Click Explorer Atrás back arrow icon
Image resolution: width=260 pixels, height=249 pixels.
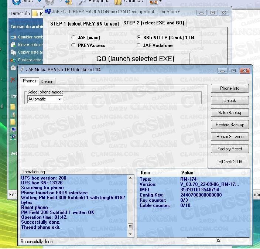pos(16,1)
